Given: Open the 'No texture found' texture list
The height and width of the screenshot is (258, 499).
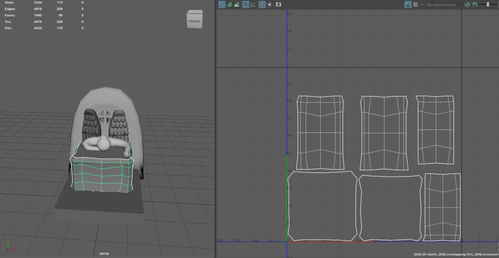Looking at the screenshot, I should (441, 5).
